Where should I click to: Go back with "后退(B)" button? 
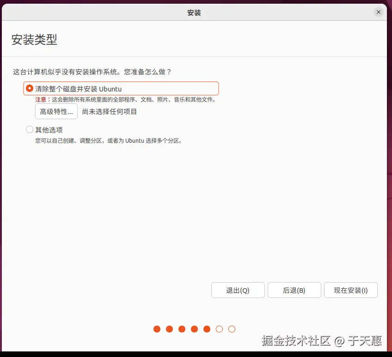pos(294,290)
